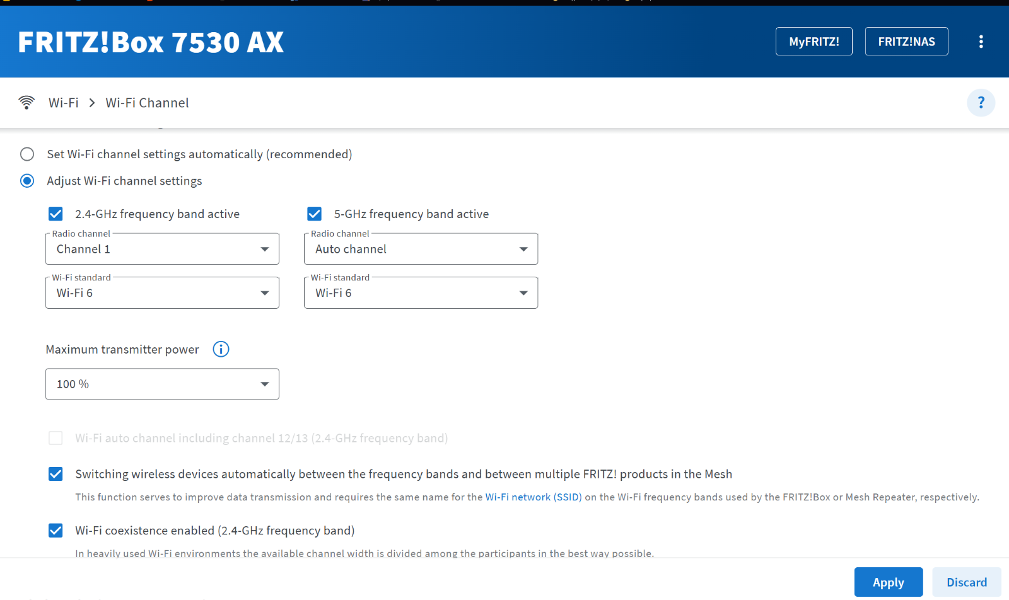Click the Maximum transmitter power label
Image resolution: width=1009 pixels, height=600 pixels.
coord(122,349)
